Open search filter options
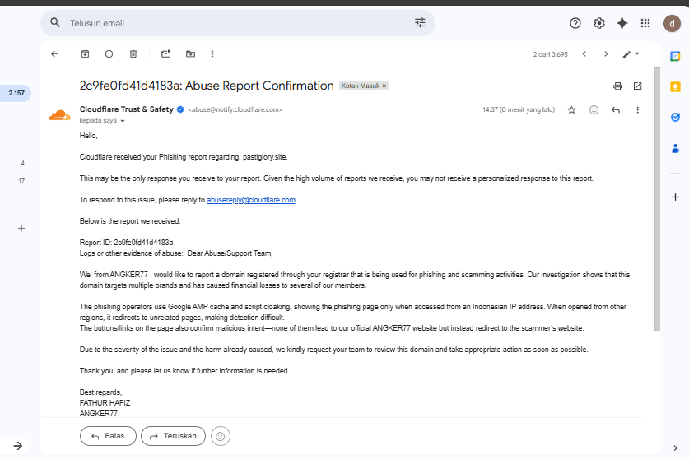This screenshot has width=689, height=459. coord(420,23)
